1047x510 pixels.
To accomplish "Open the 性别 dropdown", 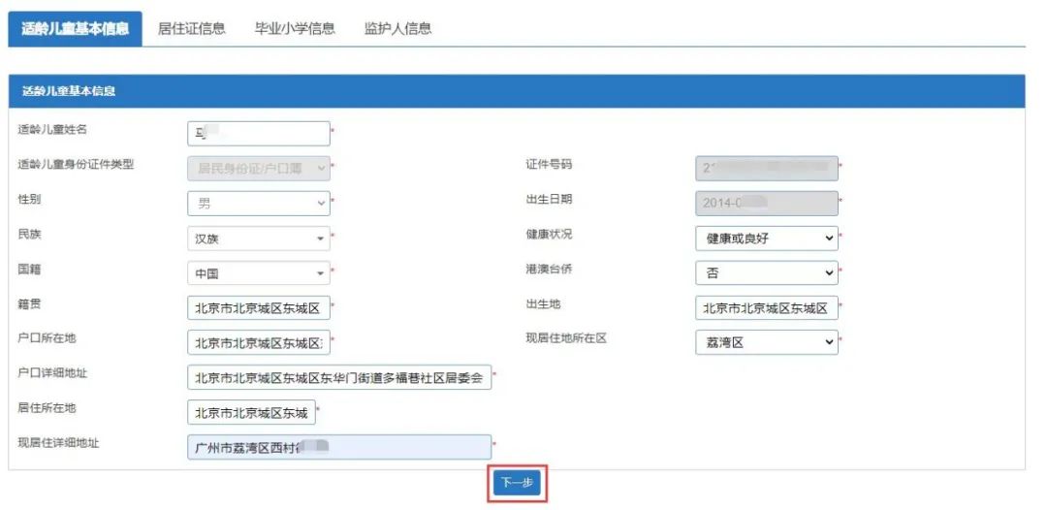I will click(x=258, y=204).
